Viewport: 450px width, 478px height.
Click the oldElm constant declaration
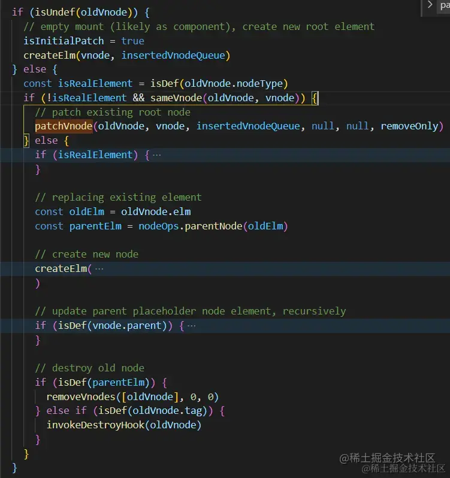pos(87,212)
